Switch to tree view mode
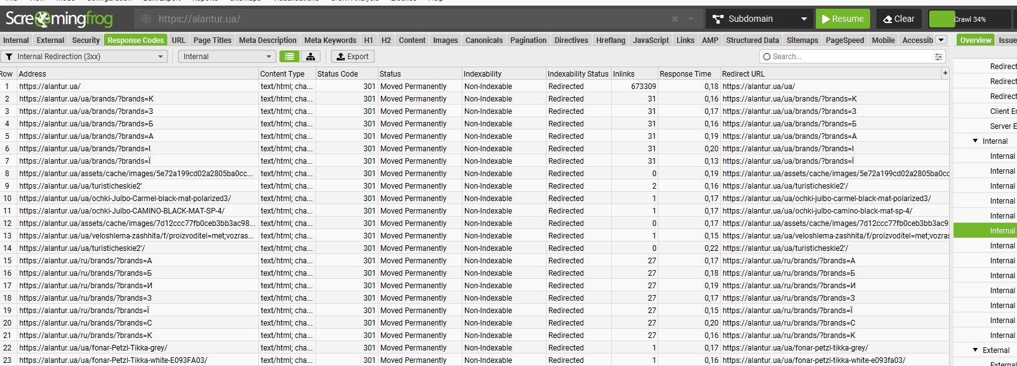This screenshot has height=366, width=1017. (x=311, y=57)
